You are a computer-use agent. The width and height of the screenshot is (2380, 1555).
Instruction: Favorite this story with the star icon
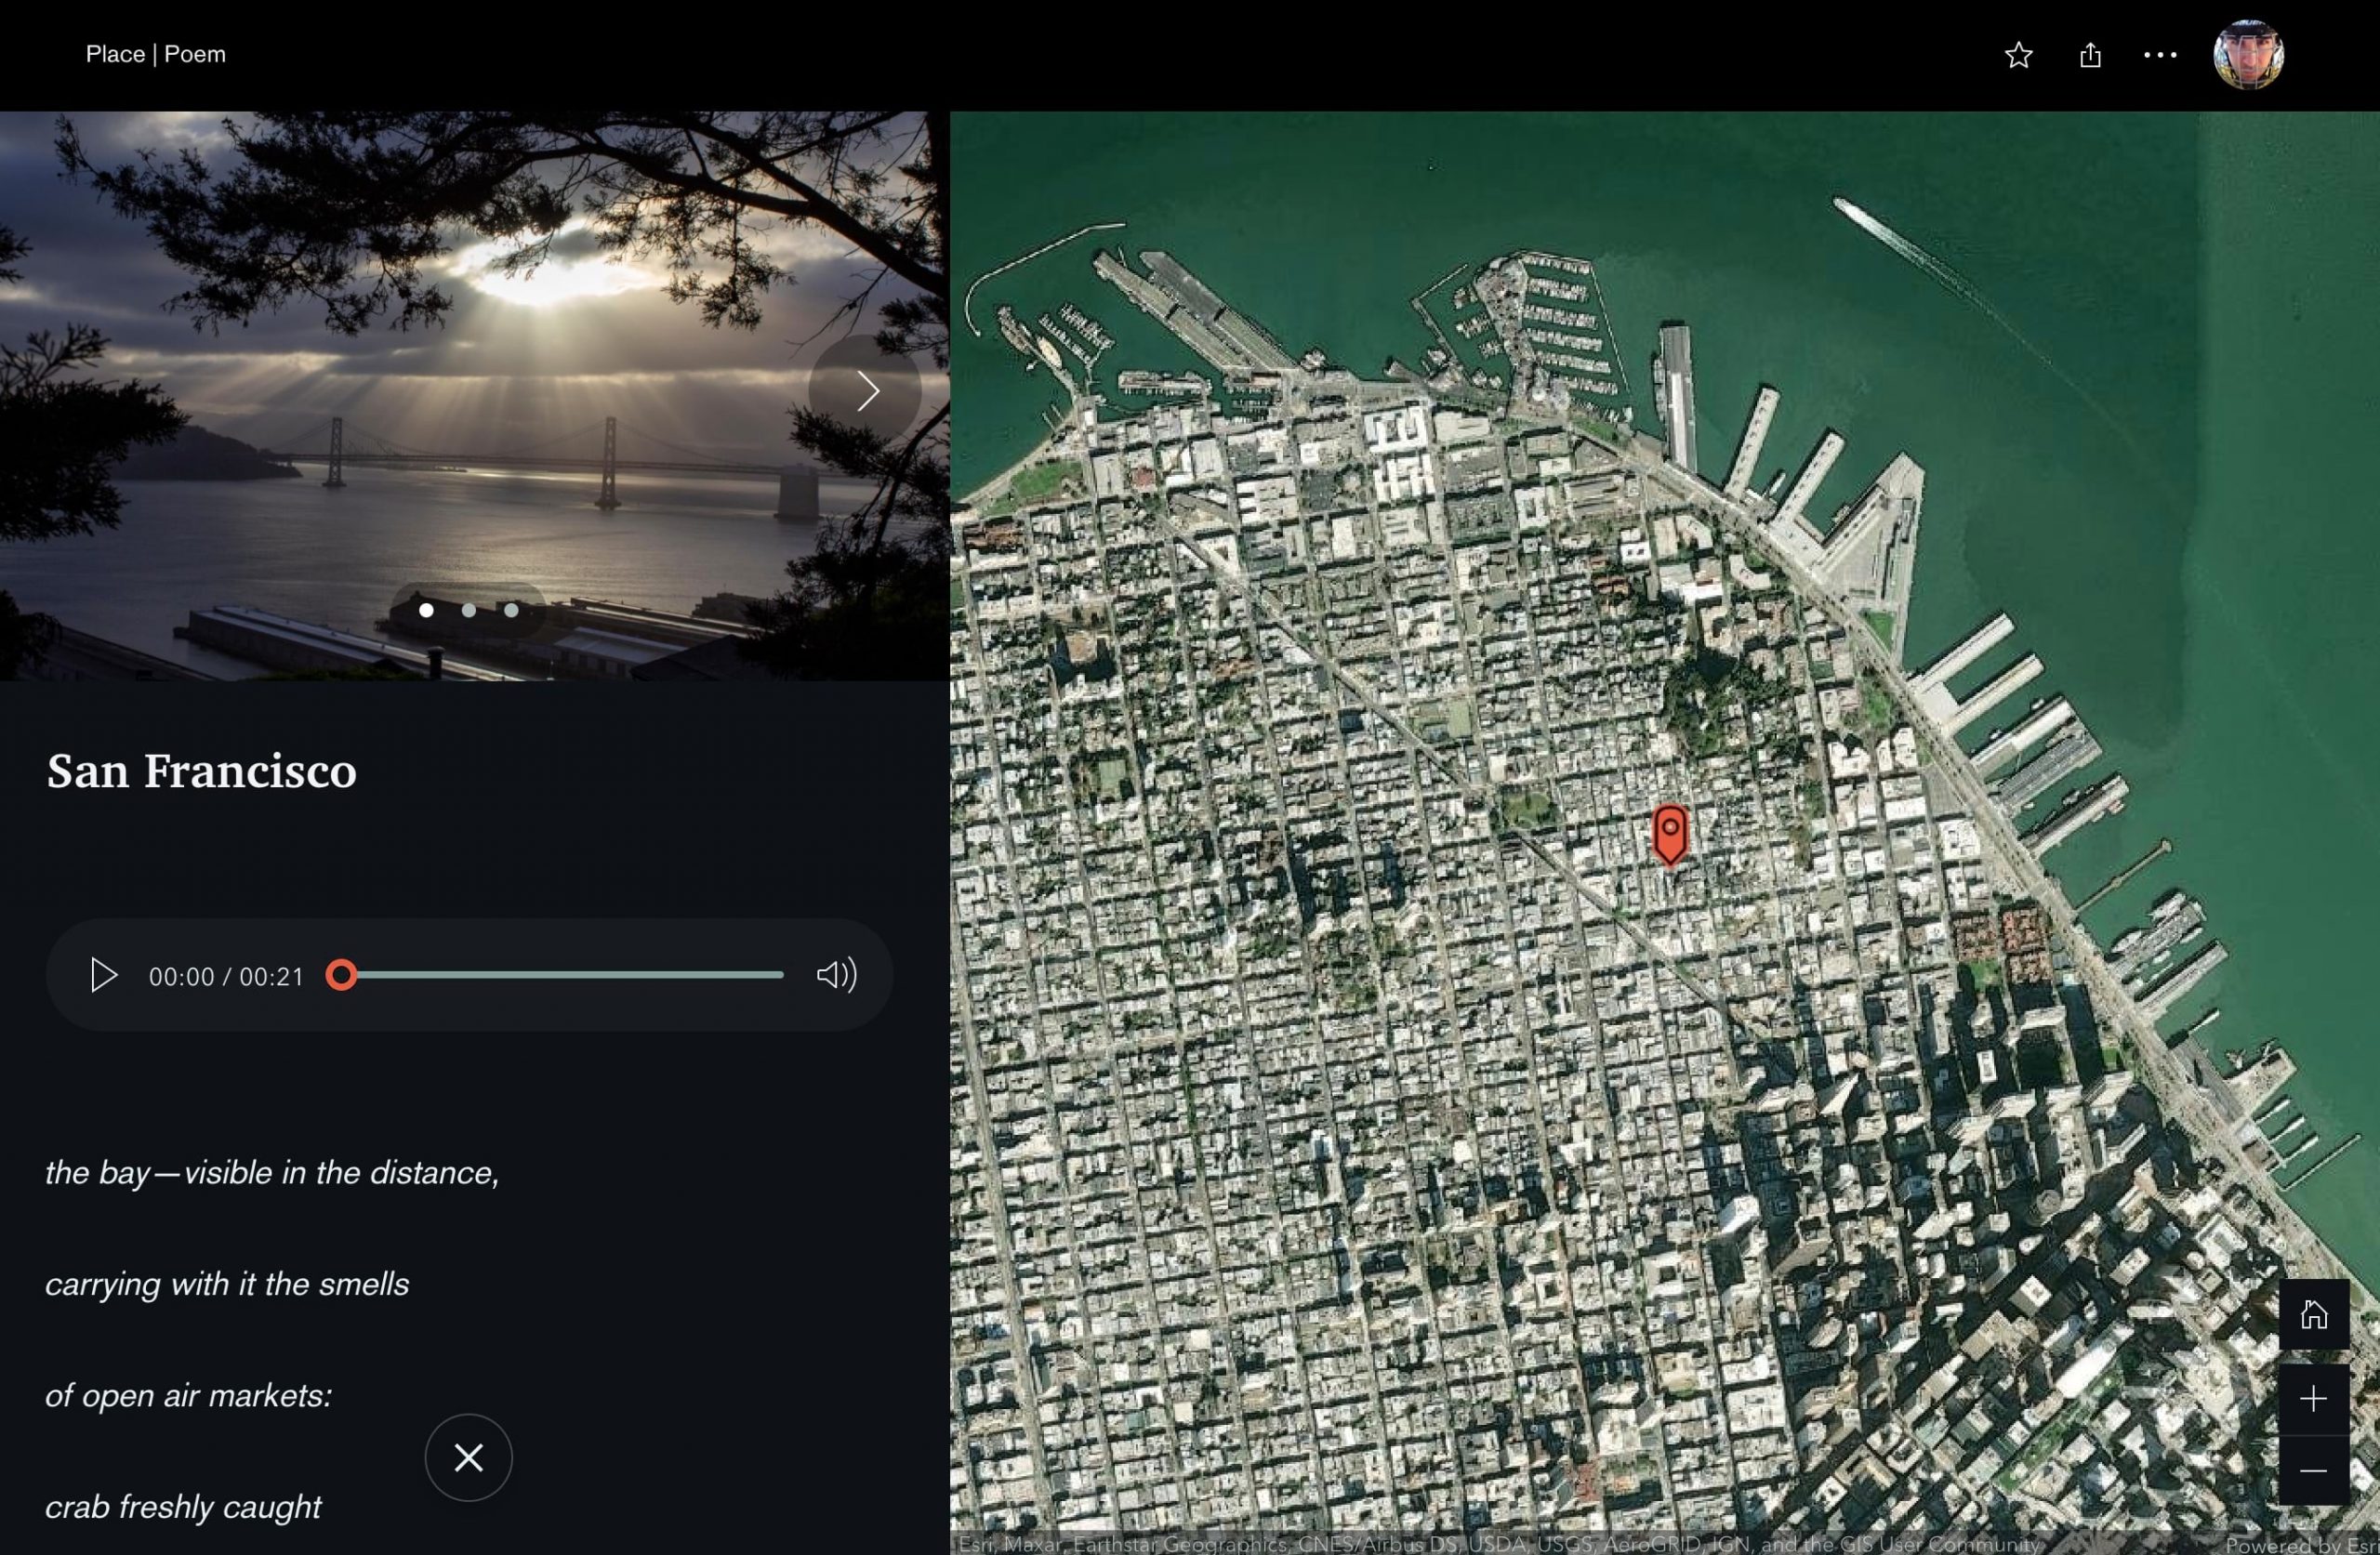(2018, 55)
